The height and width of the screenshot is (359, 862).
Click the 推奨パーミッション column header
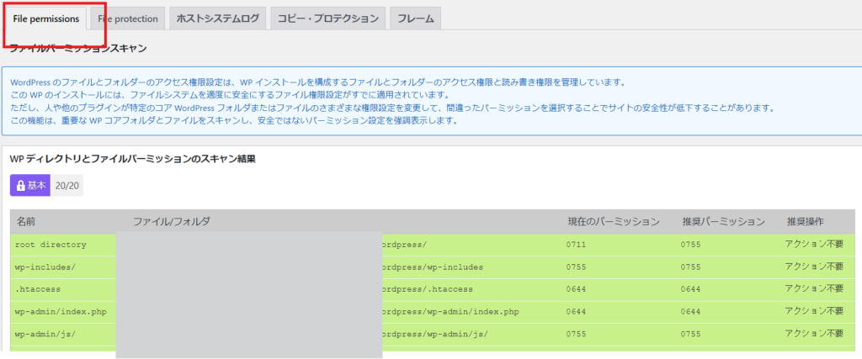(723, 222)
